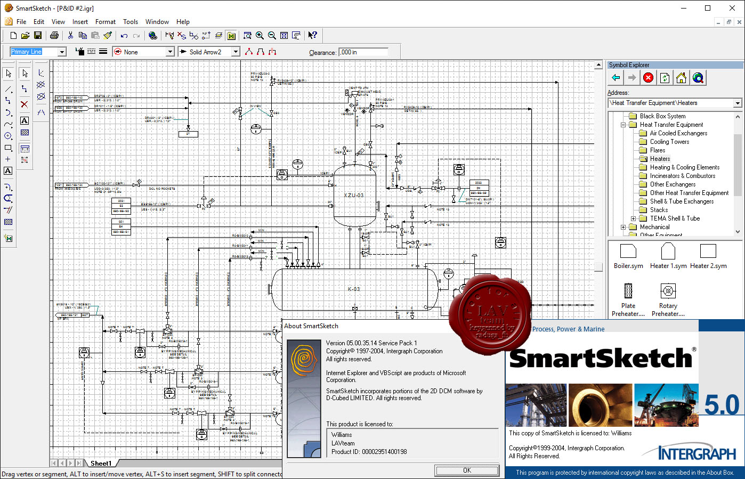Select the Curve drawing tool
745x479 pixels.
[8, 124]
